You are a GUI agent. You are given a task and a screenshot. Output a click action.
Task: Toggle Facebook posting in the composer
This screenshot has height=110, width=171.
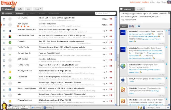130,26
